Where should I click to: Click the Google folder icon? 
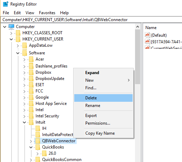[31, 97]
